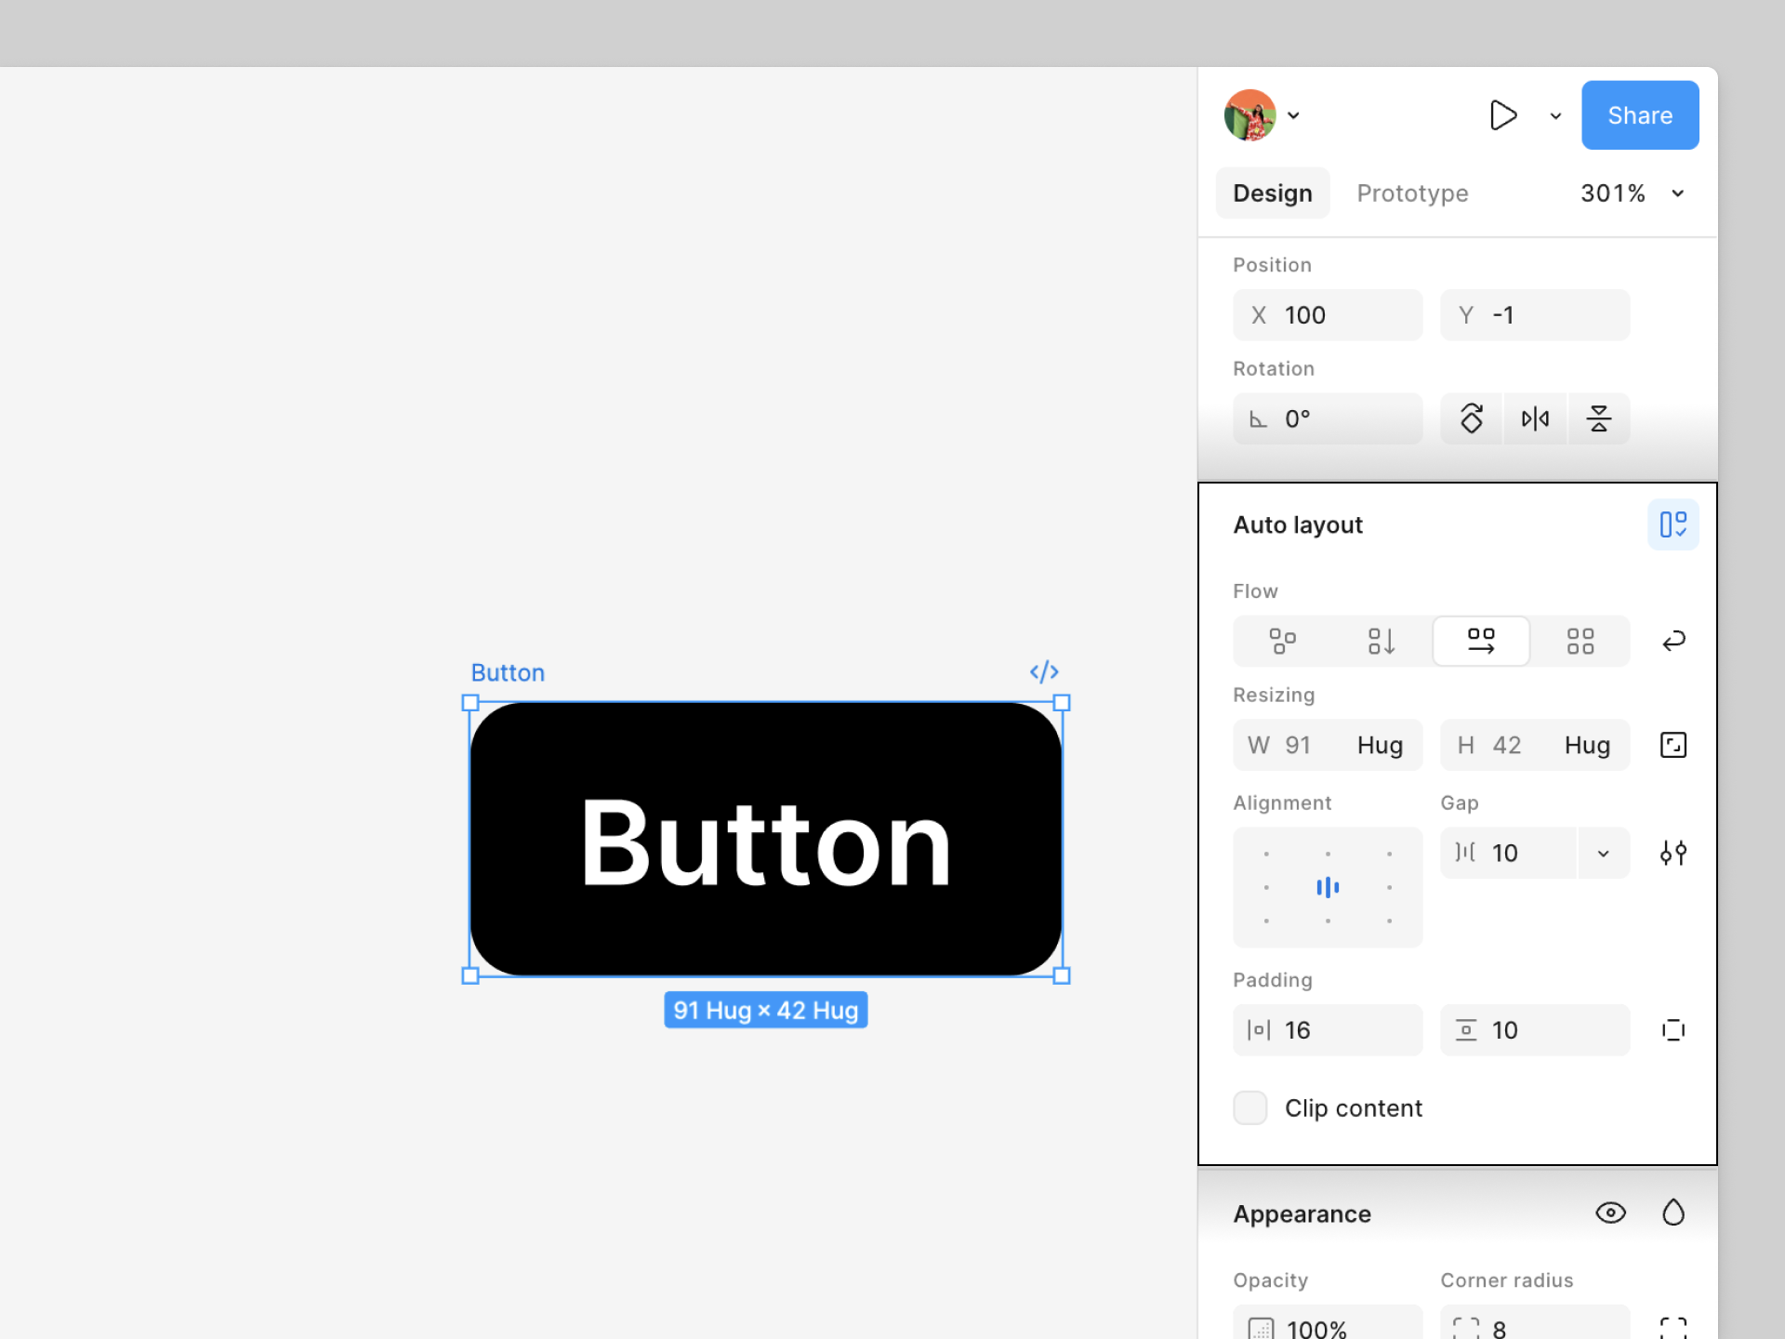1785x1339 pixels.
Task: Click the flip vertical icon
Action: (x=1598, y=418)
